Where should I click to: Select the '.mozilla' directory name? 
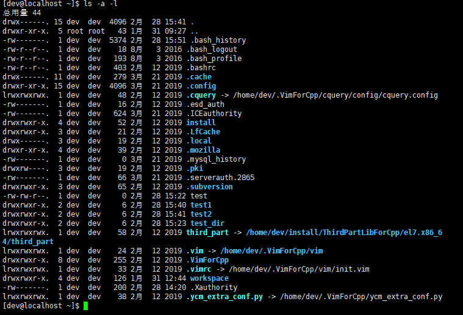[x=204, y=150]
